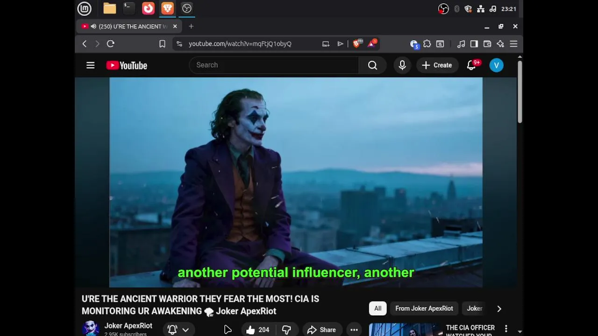598x336 pixels.
Task: Bookmark this page
Action: point(162,44)
